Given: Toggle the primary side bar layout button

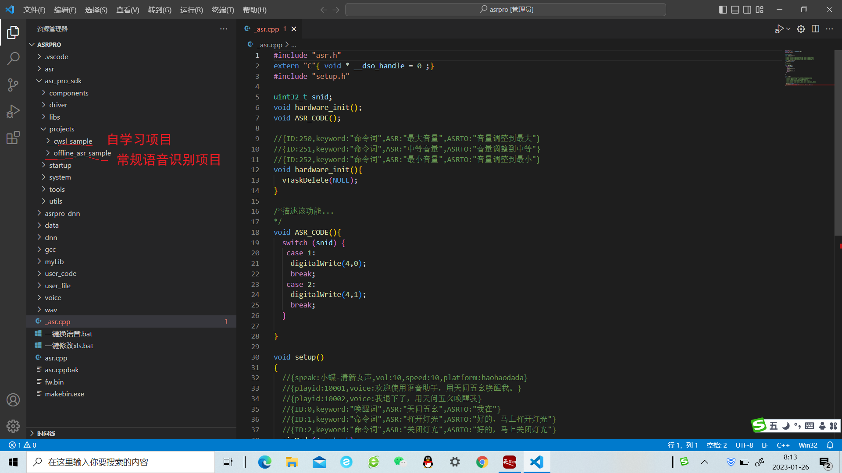Looking at the screenshot, I should coord(723,10).
